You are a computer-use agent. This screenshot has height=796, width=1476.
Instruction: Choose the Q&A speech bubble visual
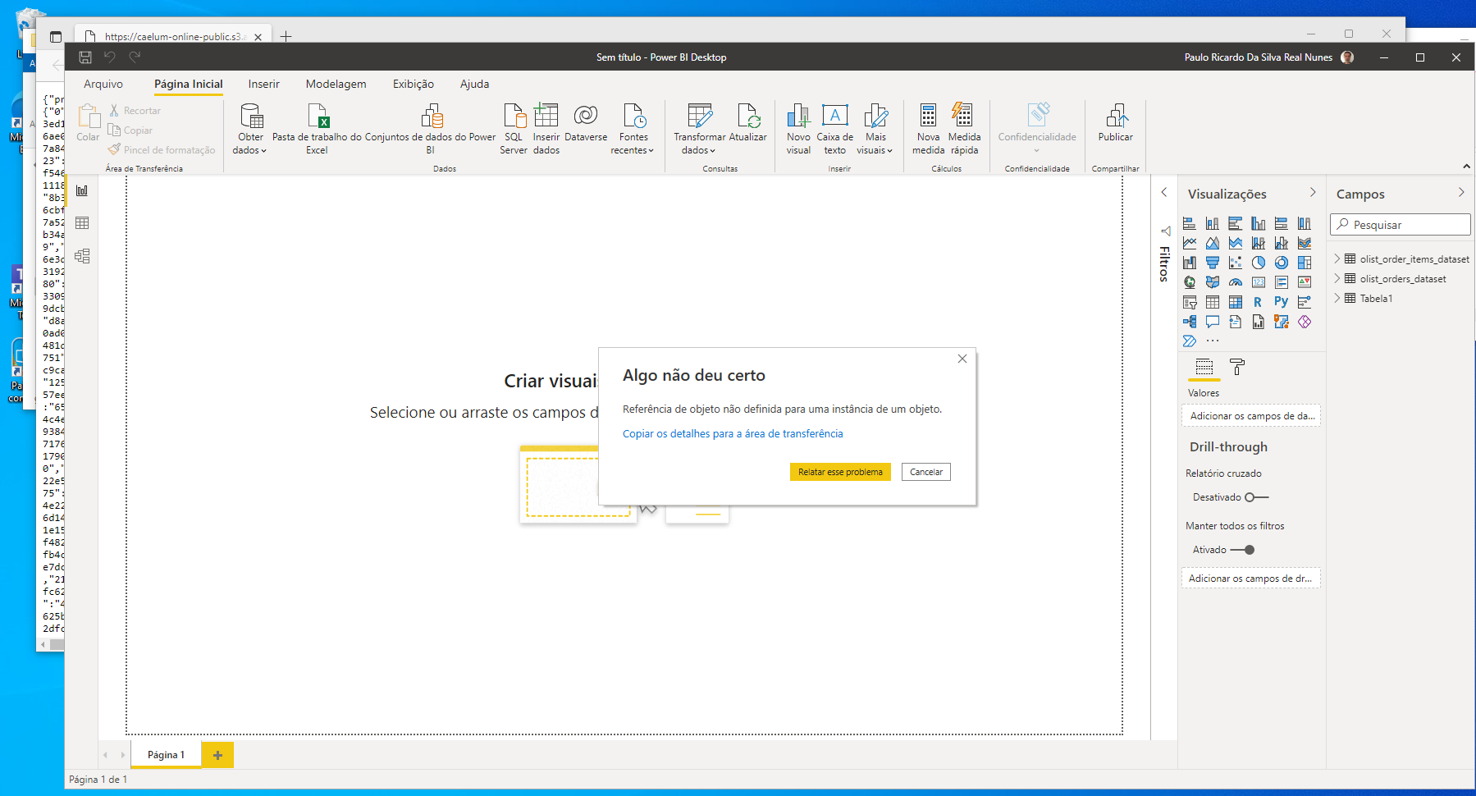pos(1212,322)
